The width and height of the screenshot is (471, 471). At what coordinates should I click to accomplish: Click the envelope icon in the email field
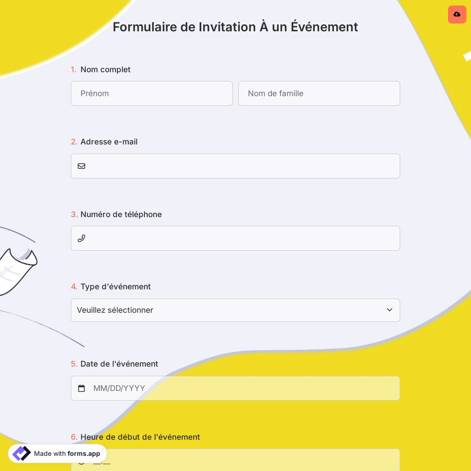[x=81, y=166]
